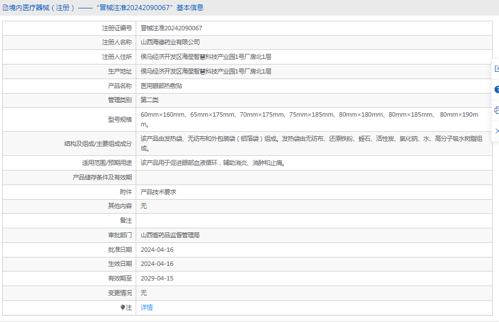Click the 第二类 management category value

coord(149,100)
